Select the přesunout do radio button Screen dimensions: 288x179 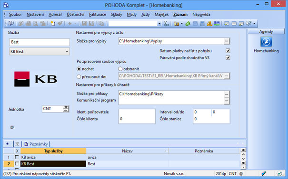tap(79, 77)
